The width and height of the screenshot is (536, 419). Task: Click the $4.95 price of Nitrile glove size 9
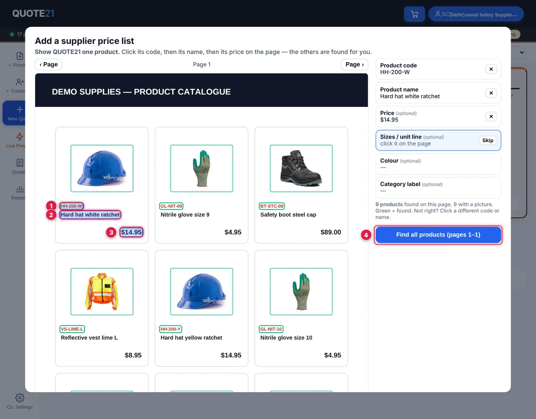(233, 232)
